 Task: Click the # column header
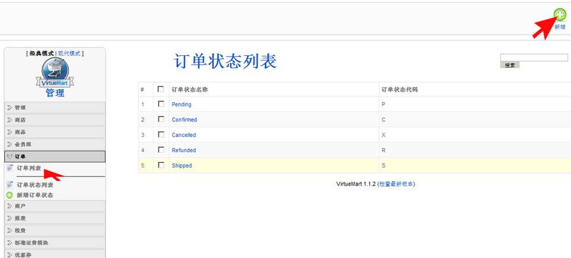click(142, 90)
